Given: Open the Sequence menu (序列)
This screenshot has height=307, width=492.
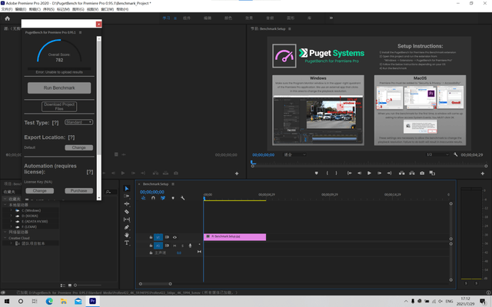Looking at the screenshot, I should [x=48, y=9].
